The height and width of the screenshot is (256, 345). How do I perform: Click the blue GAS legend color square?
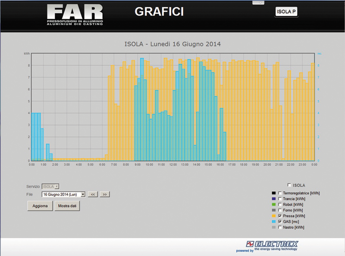pyautogui.click(x=274, y=221)
